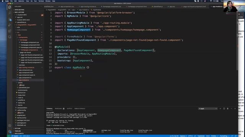Open the Help menu in menu bar

[54, 1]
